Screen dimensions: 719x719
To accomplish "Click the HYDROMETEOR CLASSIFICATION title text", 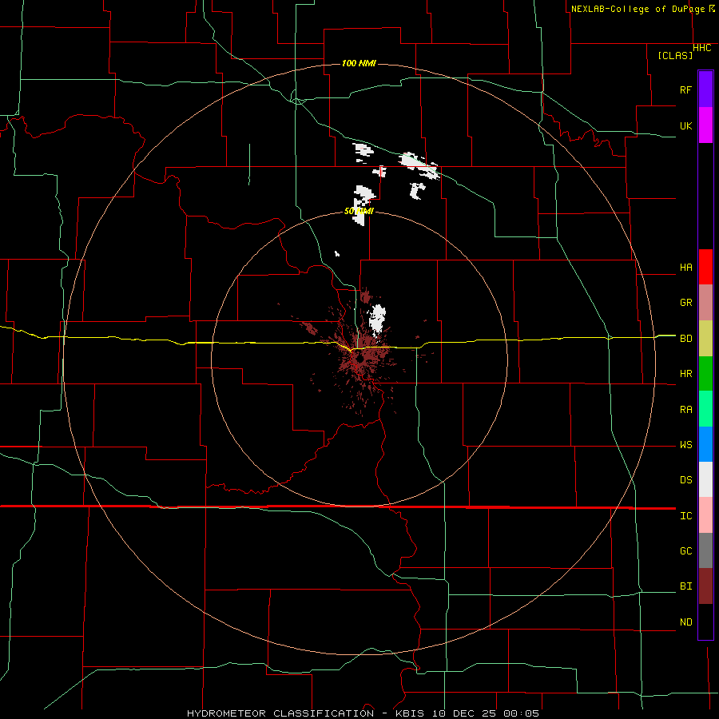I will (x=280, y=713).
